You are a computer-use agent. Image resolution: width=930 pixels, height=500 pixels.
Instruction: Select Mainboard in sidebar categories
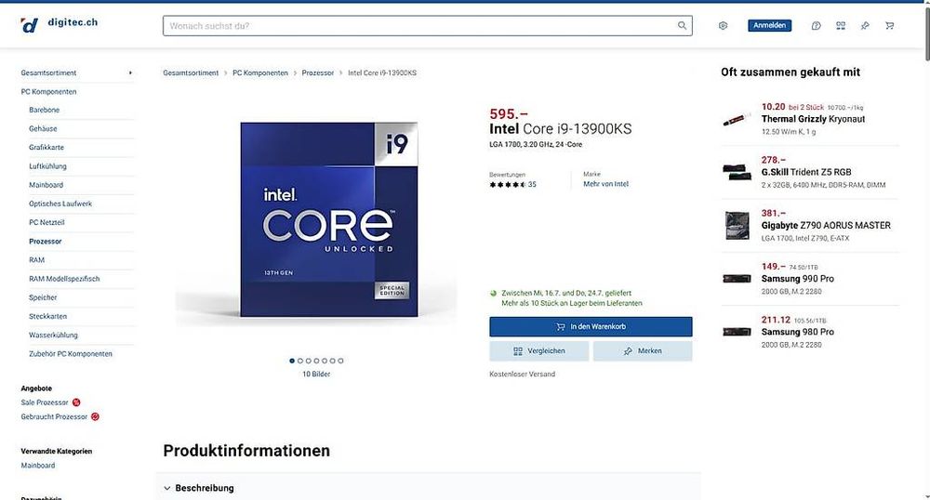pyautogui.click(x=46, y=185)
